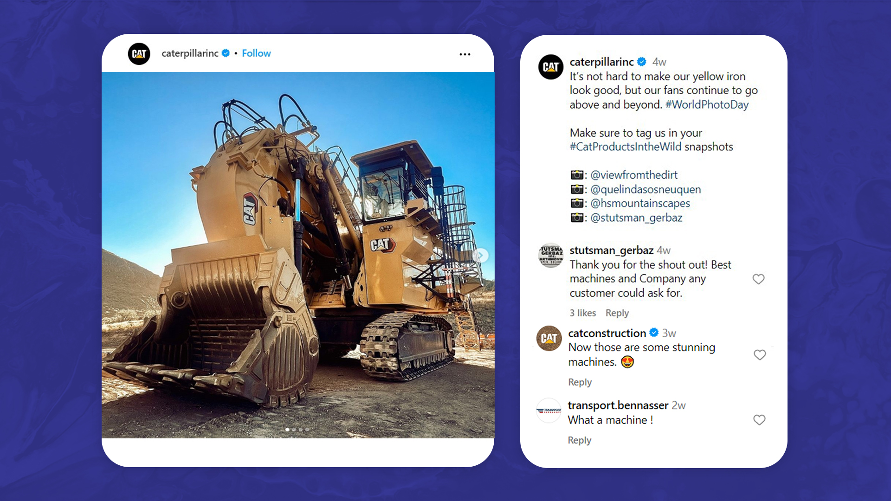The image size is (891, 501).
Task: Like the 'What a machine !' comment
Action: tap(759, 420)
